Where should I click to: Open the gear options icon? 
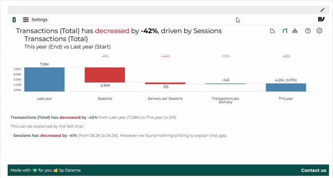tap(319, 31)
